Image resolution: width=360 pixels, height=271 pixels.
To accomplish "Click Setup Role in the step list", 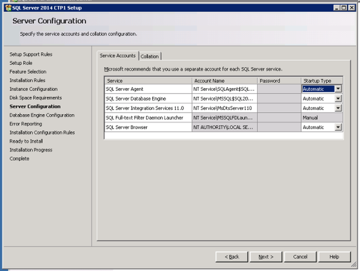I will (x=21, y=63).
